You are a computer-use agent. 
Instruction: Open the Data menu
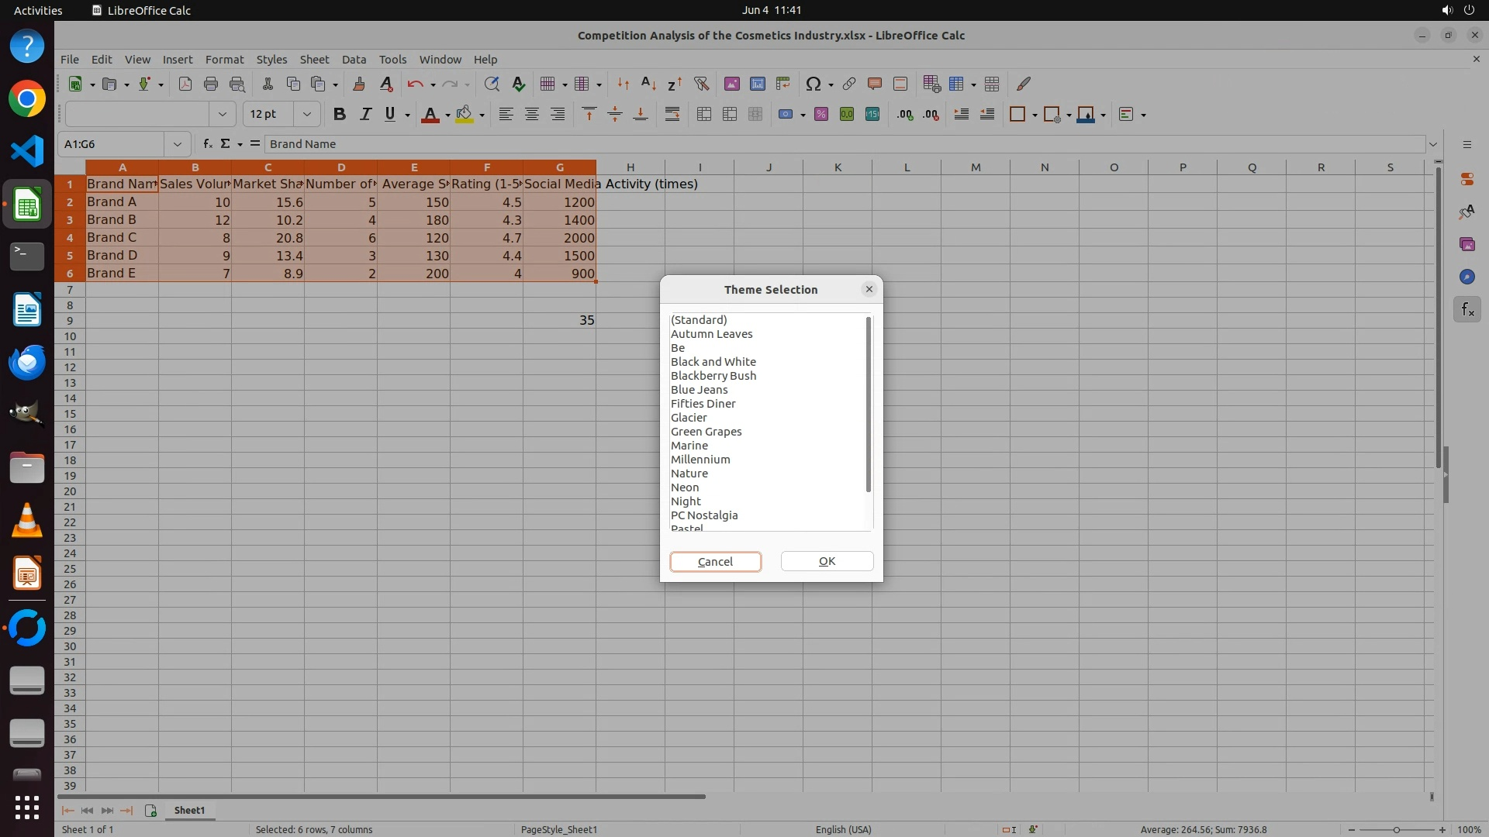pyautogui.click(x=354, y=60)
